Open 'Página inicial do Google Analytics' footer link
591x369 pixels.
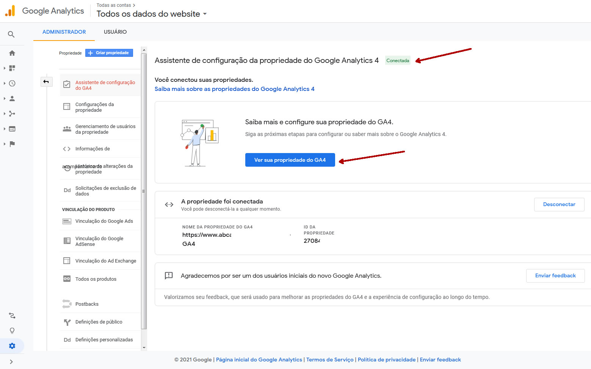point(259,360)
